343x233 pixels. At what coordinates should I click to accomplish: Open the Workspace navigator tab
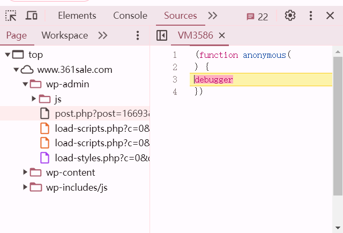pos(65,35)
